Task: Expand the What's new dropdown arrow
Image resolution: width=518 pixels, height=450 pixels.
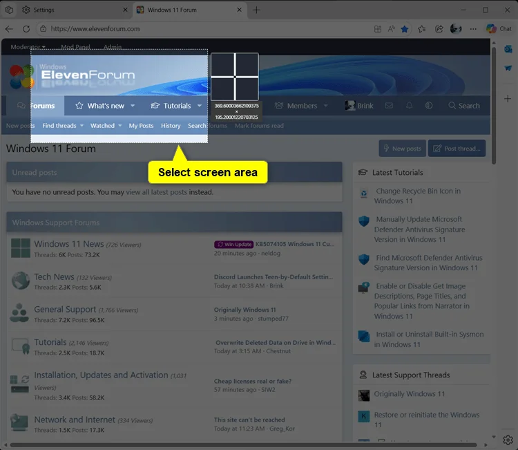Action: (x=133, y=106)
